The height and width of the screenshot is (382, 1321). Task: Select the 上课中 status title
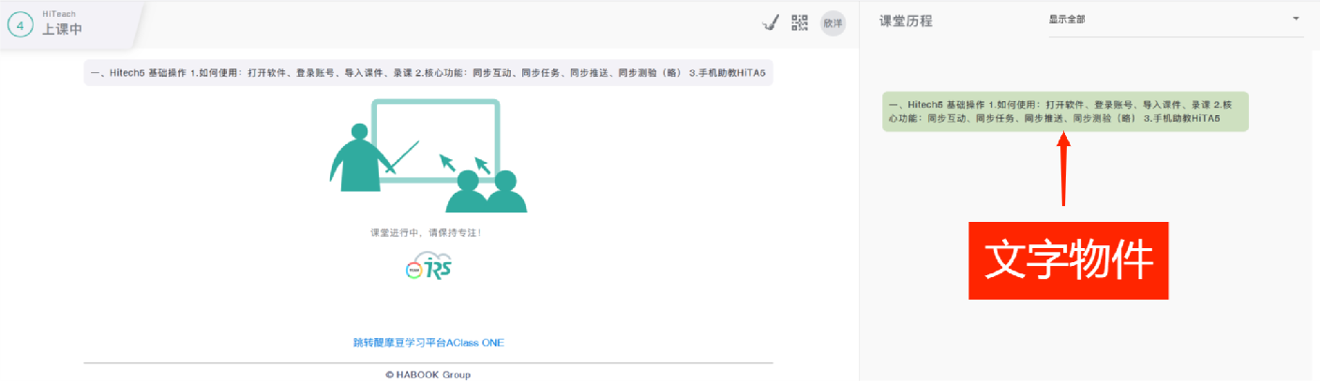pyautogui.click(x=63, y=29)
